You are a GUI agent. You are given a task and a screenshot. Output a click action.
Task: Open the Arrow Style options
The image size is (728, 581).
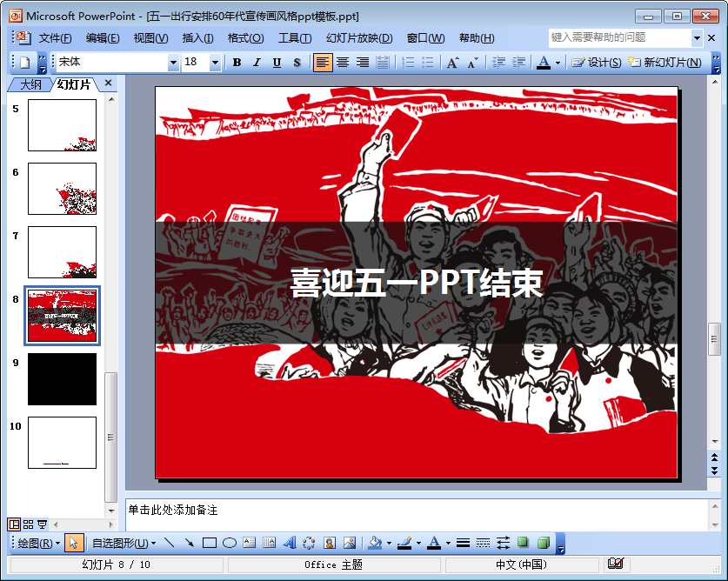[503, 543]
